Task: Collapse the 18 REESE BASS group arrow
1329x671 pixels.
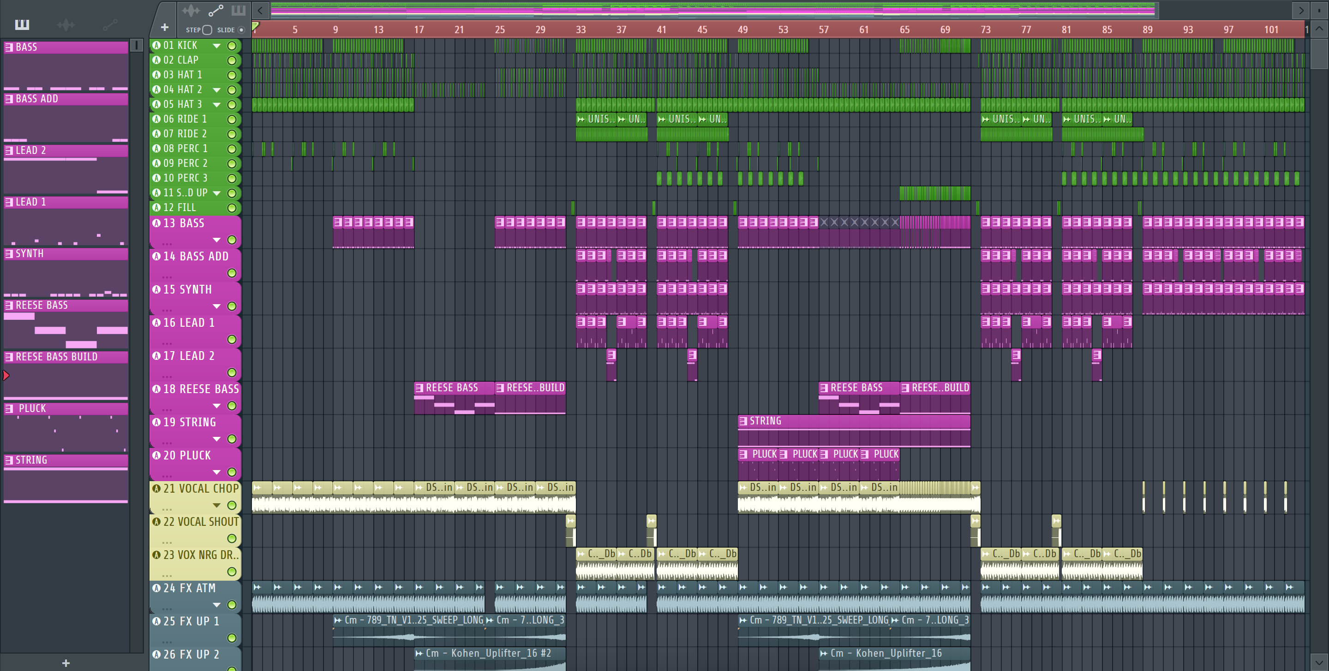Action: pos(217,406)
